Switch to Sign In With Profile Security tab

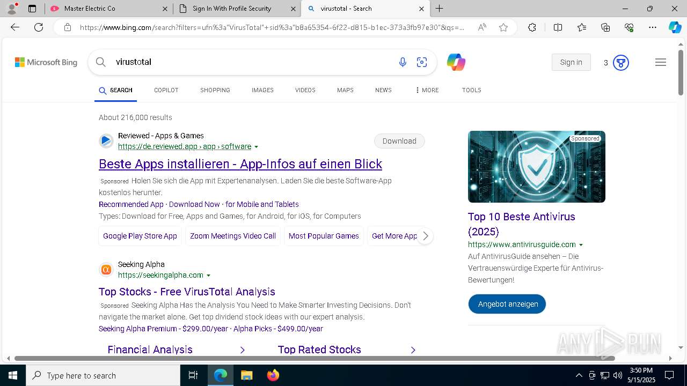click(237, 9)
